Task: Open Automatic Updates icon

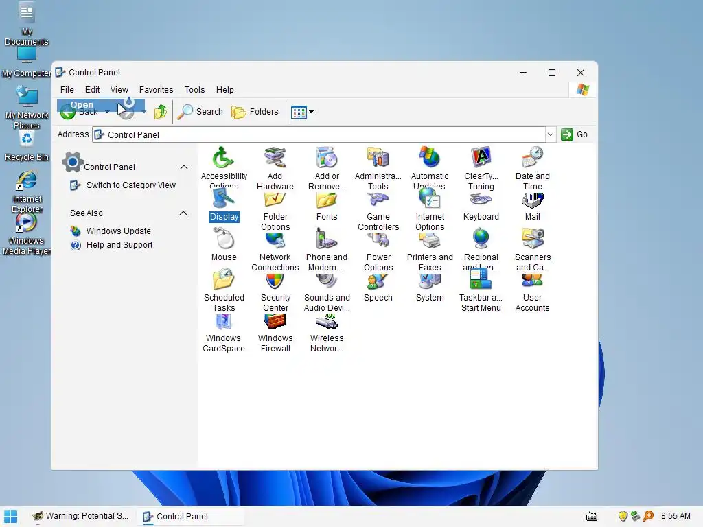Action: [430, 158]
